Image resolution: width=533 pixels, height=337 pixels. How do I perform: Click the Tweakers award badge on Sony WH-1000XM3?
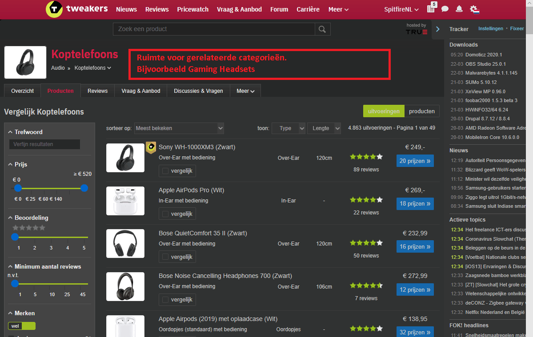point(151,147)
